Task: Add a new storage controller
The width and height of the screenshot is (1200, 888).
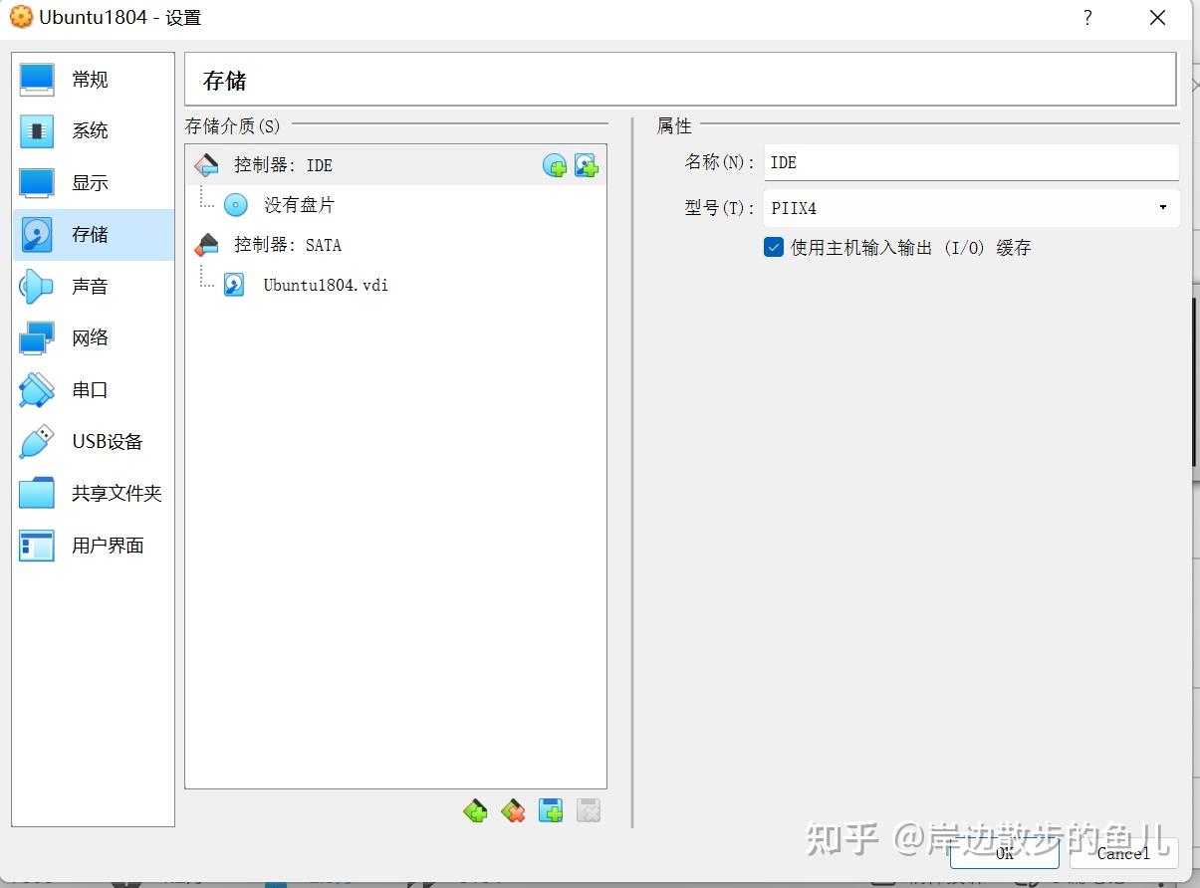Action: tap(476, 811)
